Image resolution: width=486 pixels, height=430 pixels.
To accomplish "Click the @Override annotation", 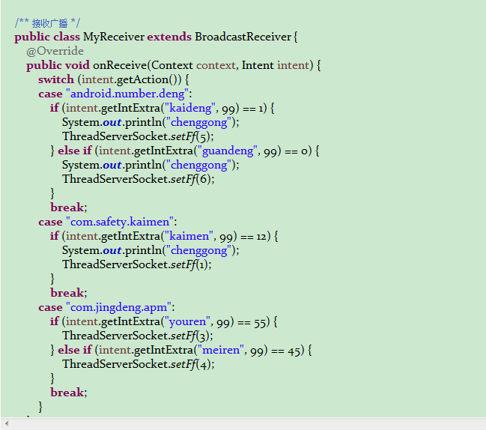I will pos(55,51).
